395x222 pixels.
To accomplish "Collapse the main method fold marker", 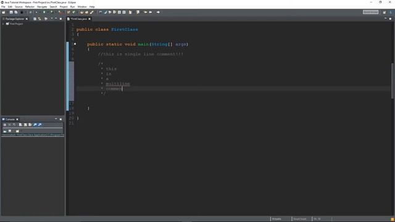I will tap(75, 44).
